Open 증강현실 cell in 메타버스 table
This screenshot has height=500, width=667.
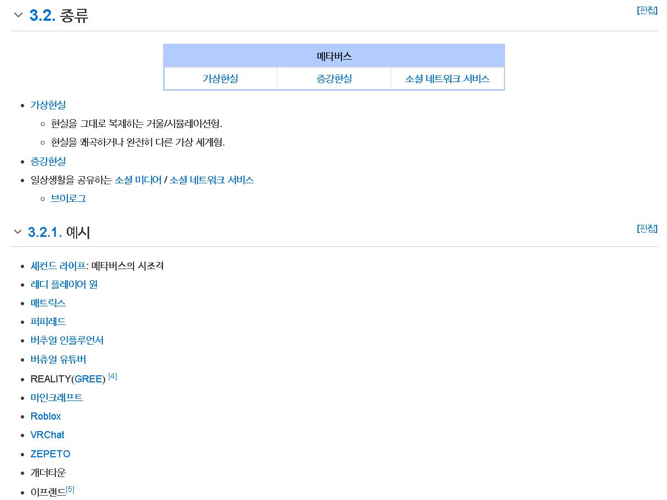coord(334,79)
